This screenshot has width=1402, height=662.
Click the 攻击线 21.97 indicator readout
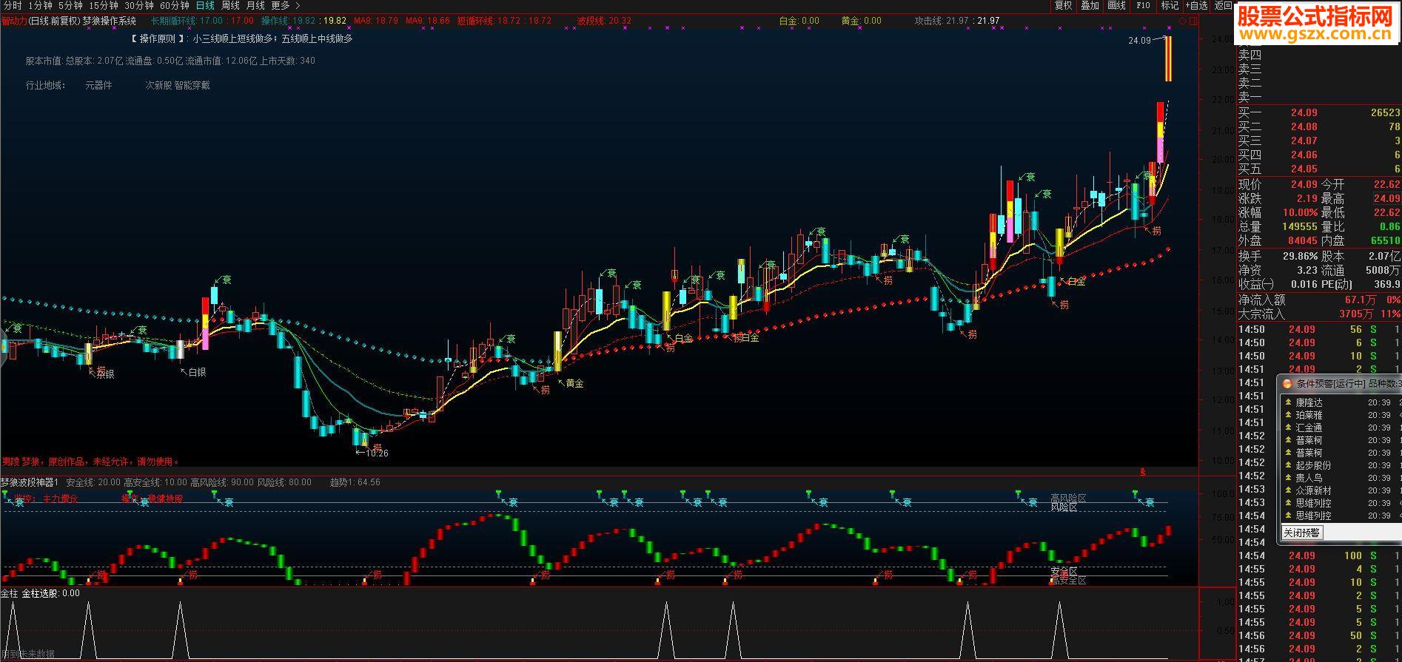point(942,21)
